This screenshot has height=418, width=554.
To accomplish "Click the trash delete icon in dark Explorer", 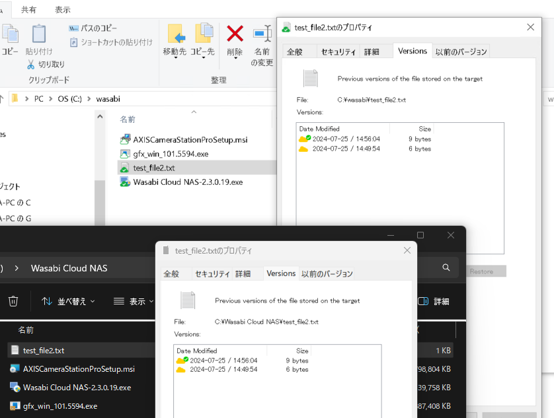I will coord(13,301).
